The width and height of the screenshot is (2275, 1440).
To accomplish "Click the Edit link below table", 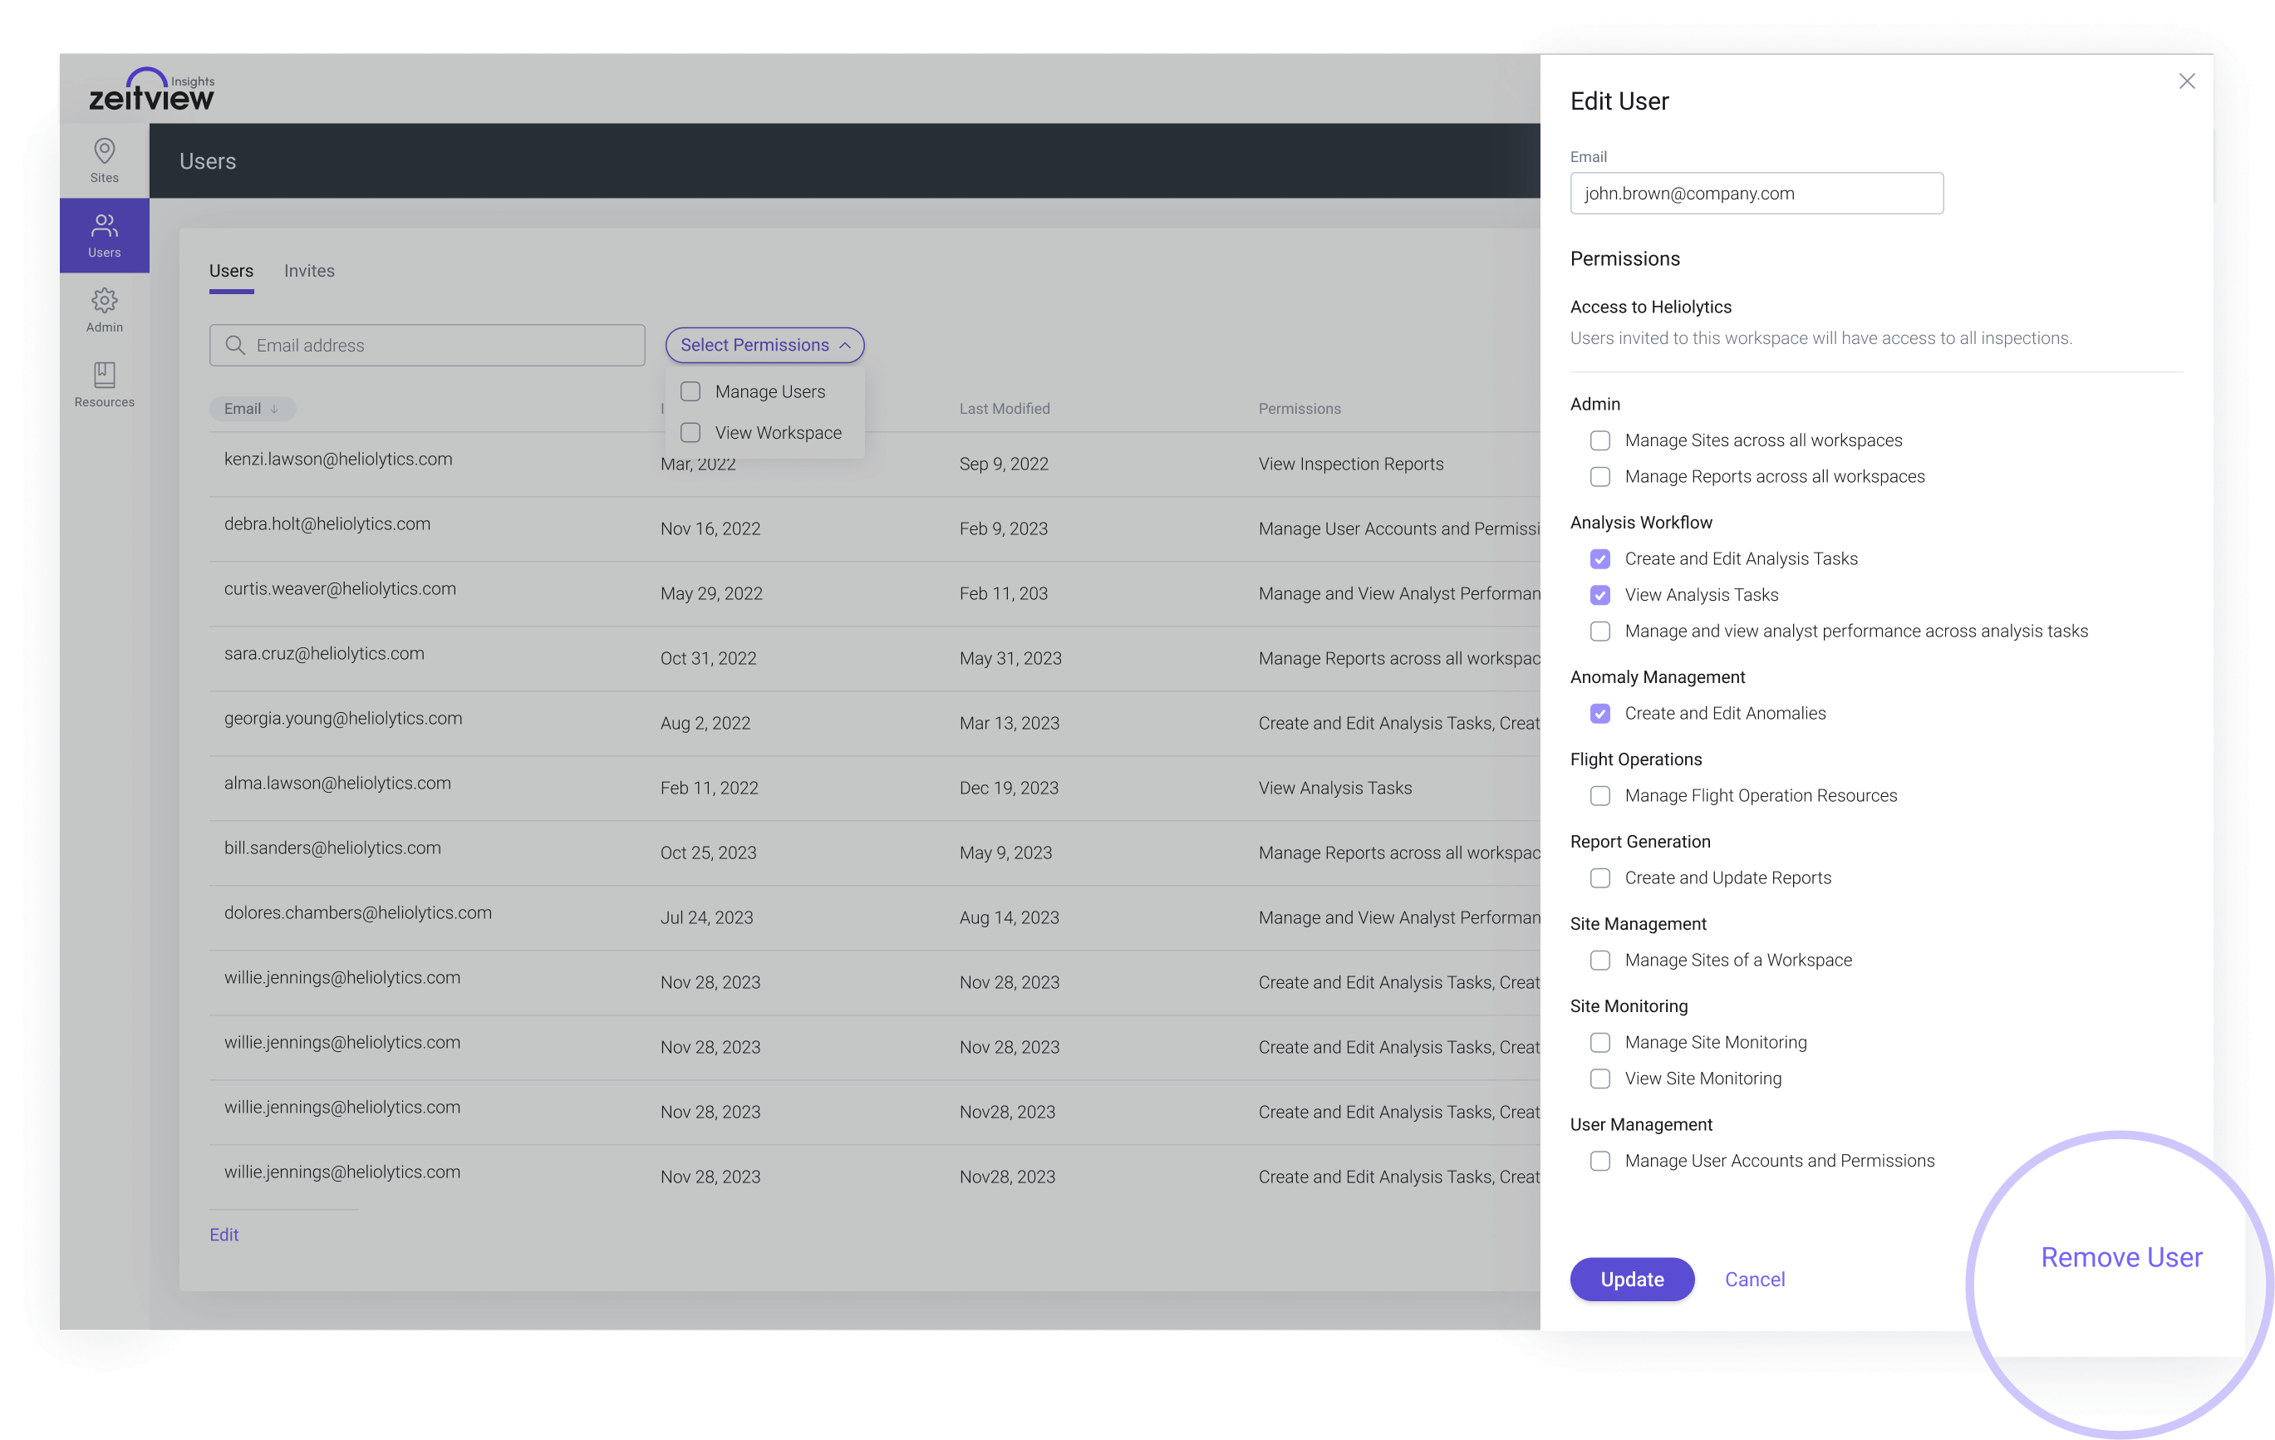I will pos(224,1234).
